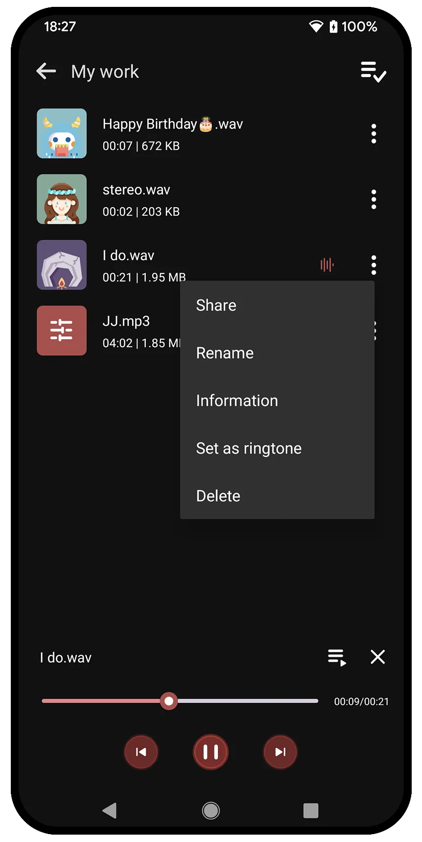Open Information from the context menu
Viewport: 422px width, 842px height.
tap(277, 401)
